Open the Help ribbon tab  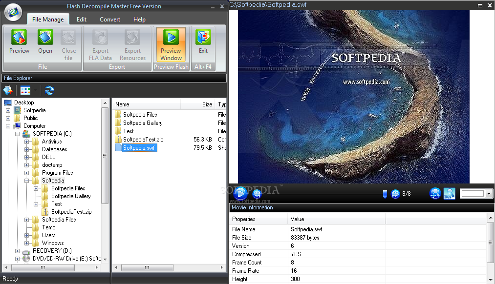(139, 19)
